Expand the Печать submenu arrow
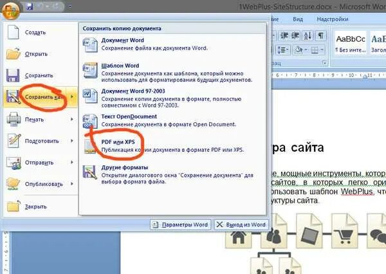This screenshot has width=386, height=274. 72,119
